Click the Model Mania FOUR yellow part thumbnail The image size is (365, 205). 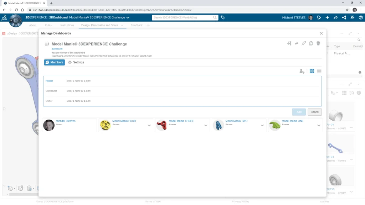(x=105, y=125)
